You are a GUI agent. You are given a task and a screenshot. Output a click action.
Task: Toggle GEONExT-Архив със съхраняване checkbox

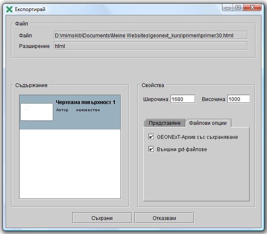click(x=151, y=137)
